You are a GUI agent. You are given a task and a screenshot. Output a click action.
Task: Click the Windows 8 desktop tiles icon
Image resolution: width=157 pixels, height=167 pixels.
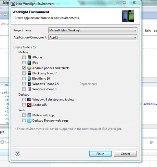click(29, 99)
